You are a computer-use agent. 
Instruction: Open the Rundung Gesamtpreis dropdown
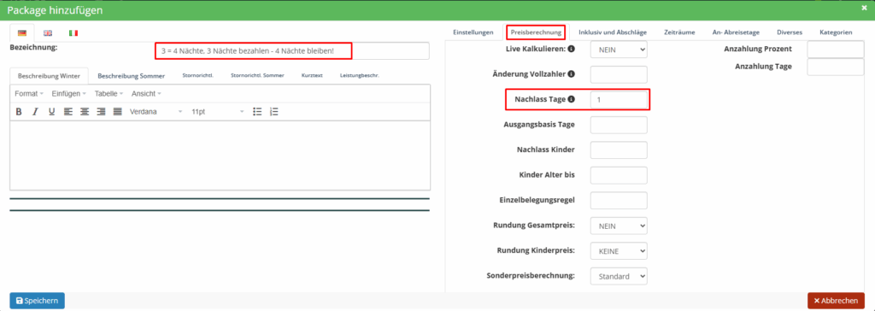[619, 226]
